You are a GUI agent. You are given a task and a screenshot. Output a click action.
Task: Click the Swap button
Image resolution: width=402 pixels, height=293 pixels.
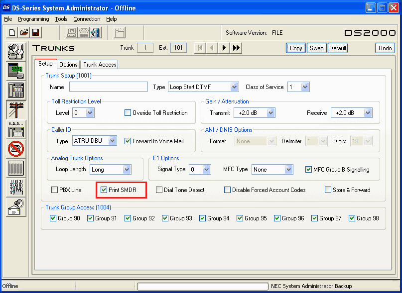click(x=316, y=48)
